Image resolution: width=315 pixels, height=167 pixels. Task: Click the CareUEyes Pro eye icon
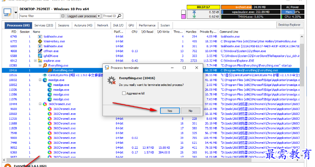45,75
